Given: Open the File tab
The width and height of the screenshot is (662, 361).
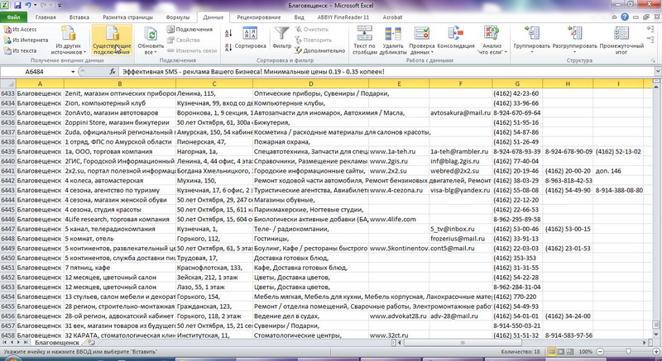Looking at the screenshot, I should point(13,17).
